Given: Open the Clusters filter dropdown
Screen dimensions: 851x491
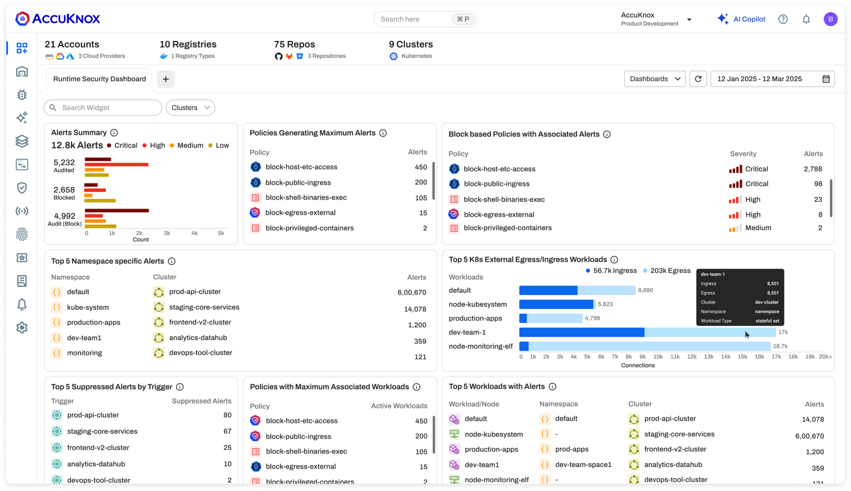Looking at the screenshot, I should click(x=190, y=108).
